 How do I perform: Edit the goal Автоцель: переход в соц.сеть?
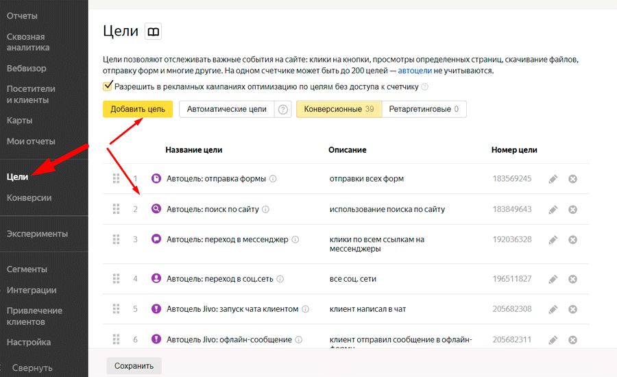pyautogui.click(x=553, y=280)
